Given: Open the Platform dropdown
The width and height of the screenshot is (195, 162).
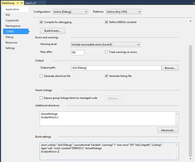Looking at the screenshot, I should (123, 12).
